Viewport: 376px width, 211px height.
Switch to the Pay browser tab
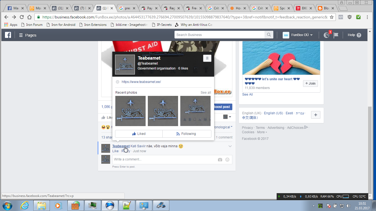click(149, 8)
